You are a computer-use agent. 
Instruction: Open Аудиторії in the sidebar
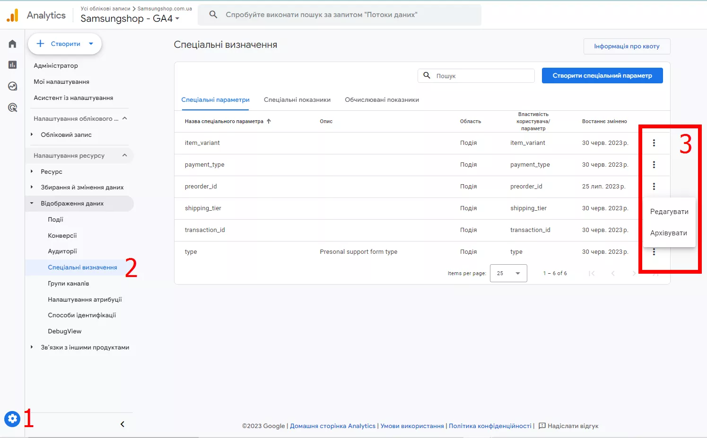coord(62,251)
